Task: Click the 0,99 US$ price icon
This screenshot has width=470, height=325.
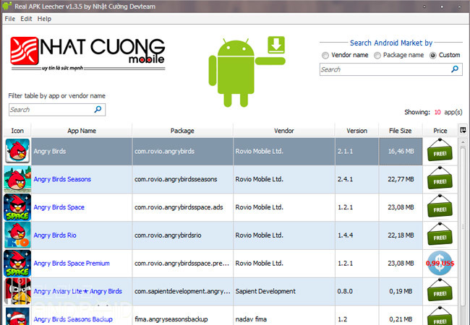Action: tap(440, 264)
